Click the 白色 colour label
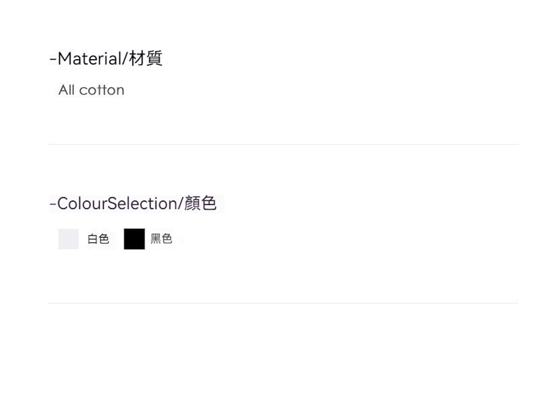This screenshot has height=402, width=543. coord(98,239)
